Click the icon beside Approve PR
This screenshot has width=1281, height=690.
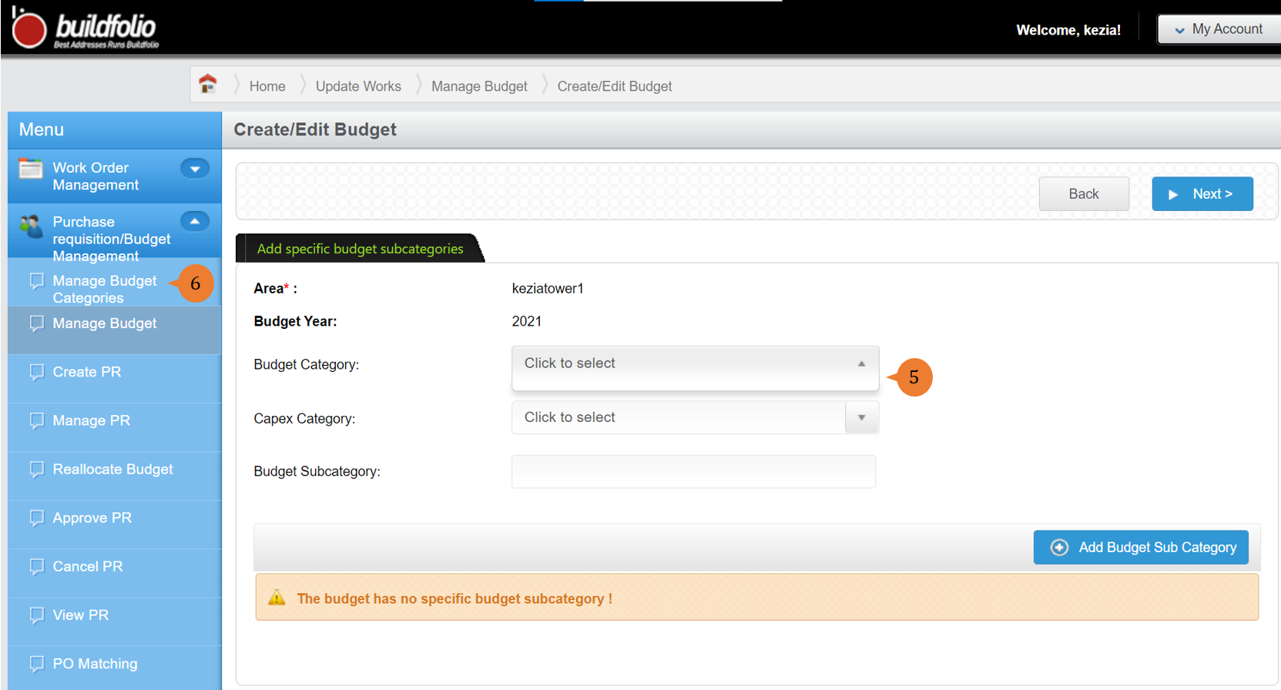[x=36, y=517]
